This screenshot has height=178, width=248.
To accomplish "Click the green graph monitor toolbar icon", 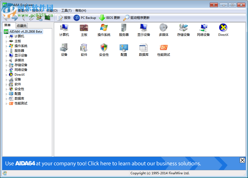I will pyautogui.click(x=47, y=18).
